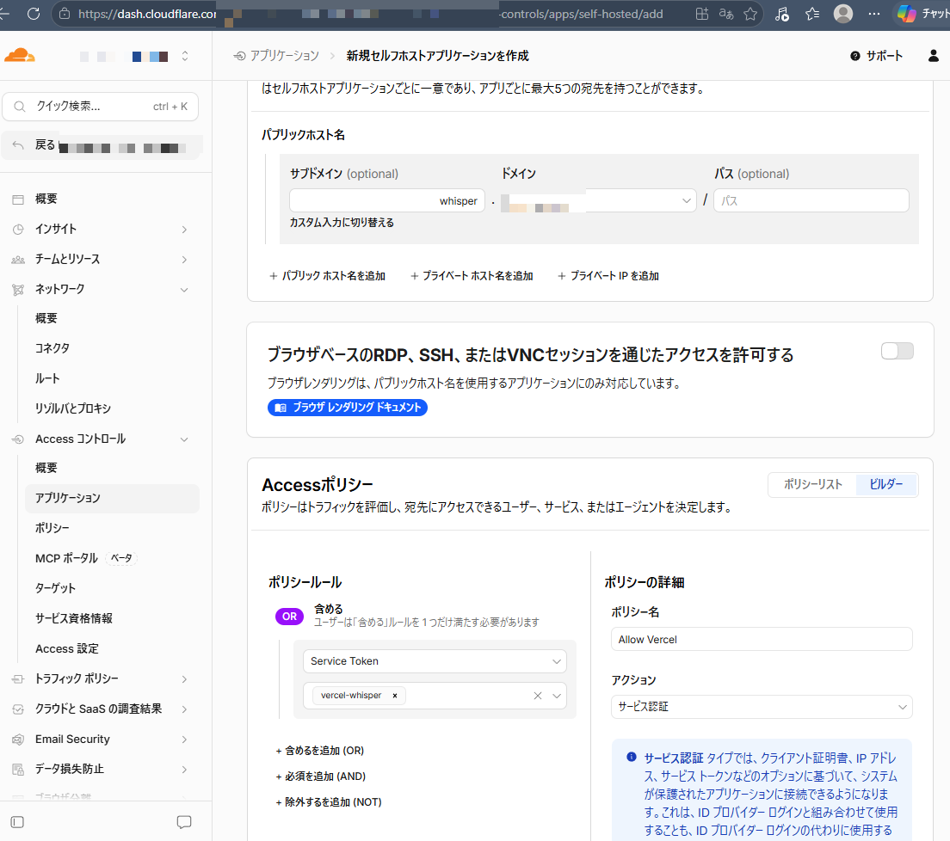The width and height of the screenshot is (950, 841).
Task: Add a プライベート IP
Action: [608, 276]
